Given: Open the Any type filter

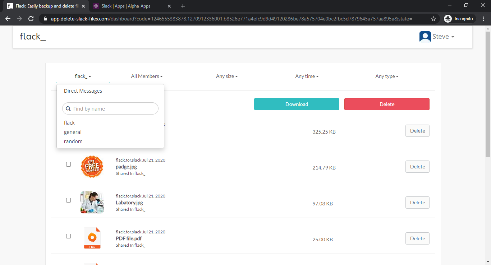Looking at the screenshot, I should 387,76.
